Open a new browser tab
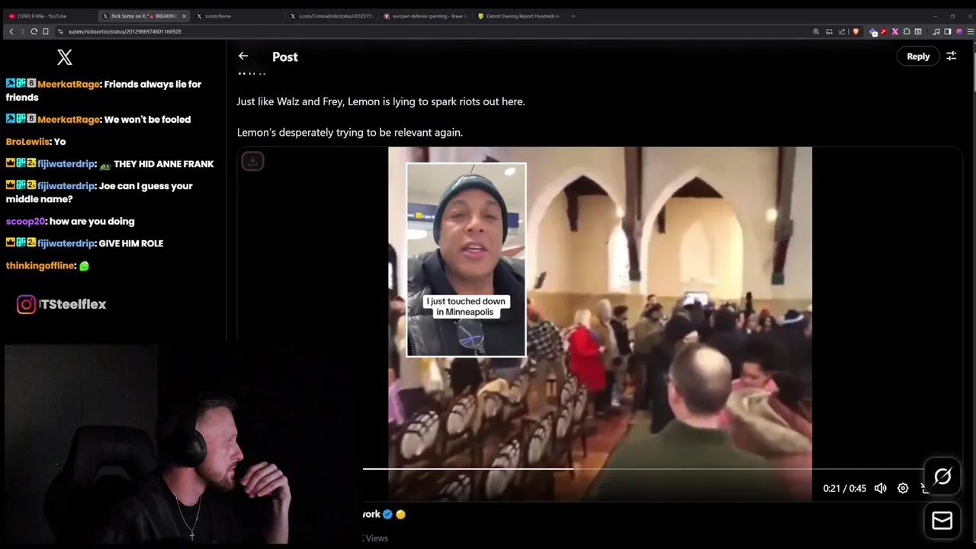The image size is (976, 549). [573, 15]
